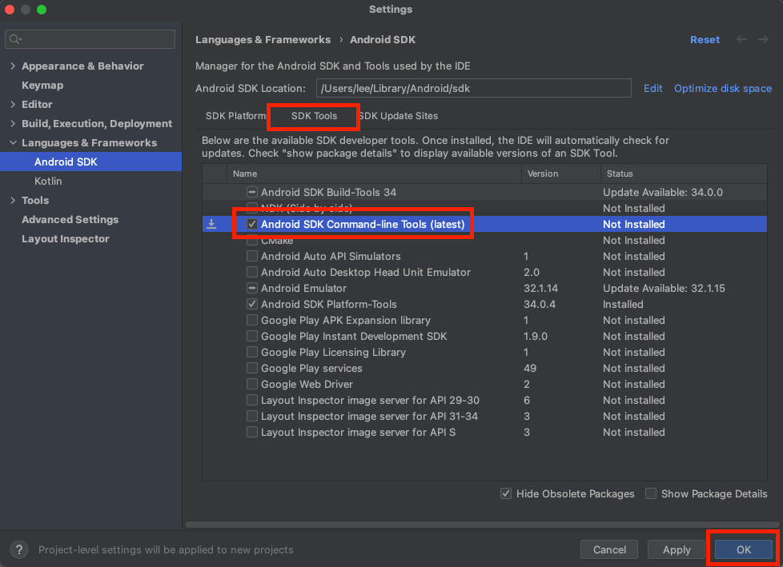Open Kotlin settings page
Image resolution: width=783 pixels, height=567 pixels.
(x=48, y=181)
